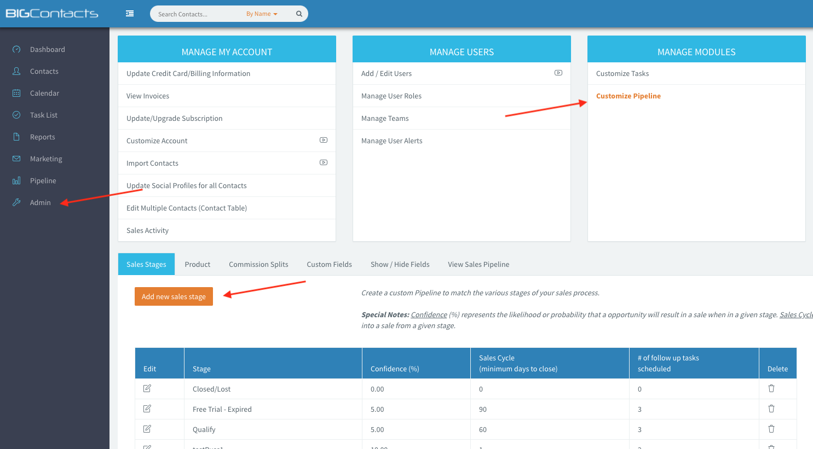Open the Sales Activity link
Image resolution: width=813 pixels, height=449 pixels.
click(147, 230)
